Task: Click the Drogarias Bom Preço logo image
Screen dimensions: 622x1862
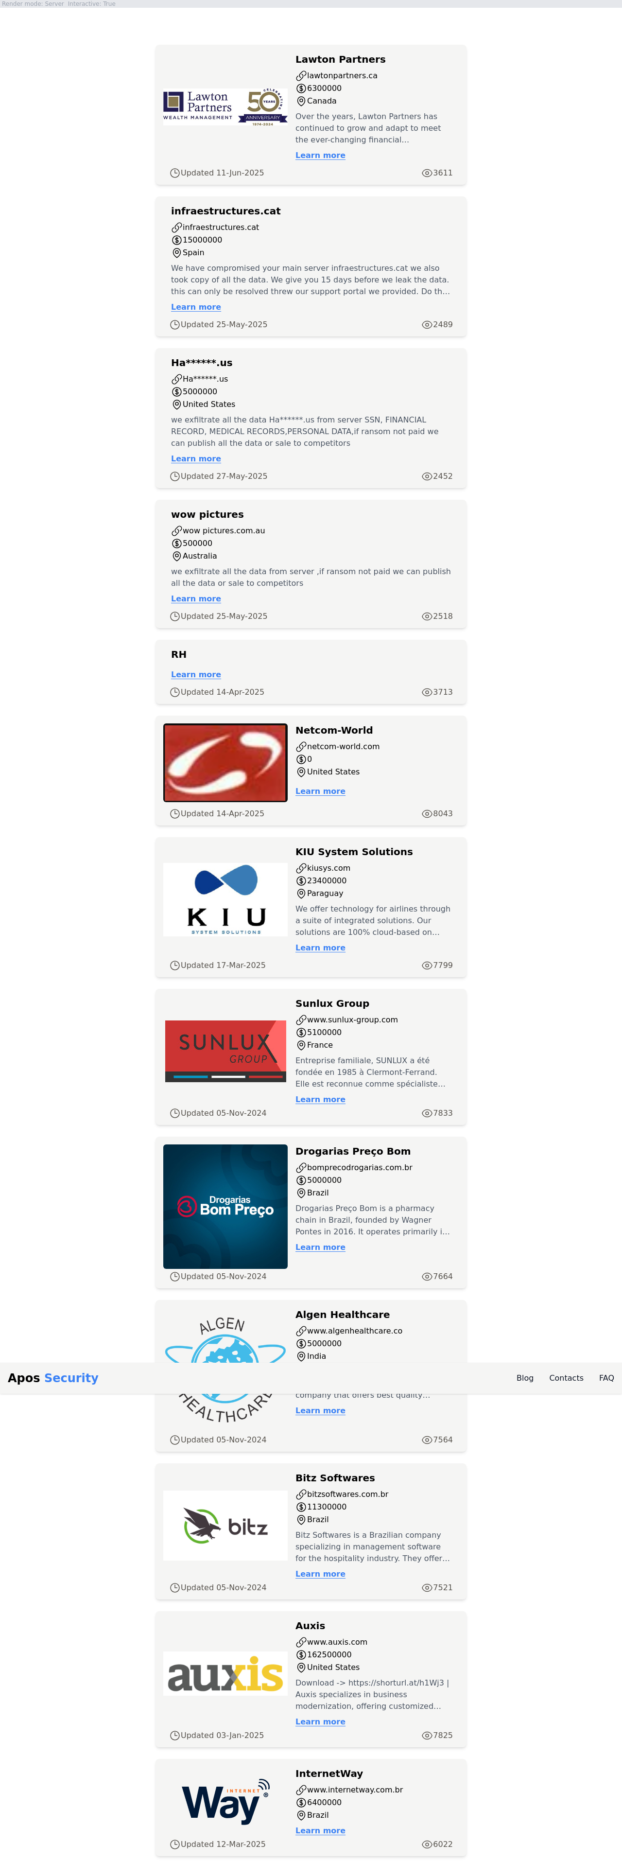Action: click(225, 1206)
